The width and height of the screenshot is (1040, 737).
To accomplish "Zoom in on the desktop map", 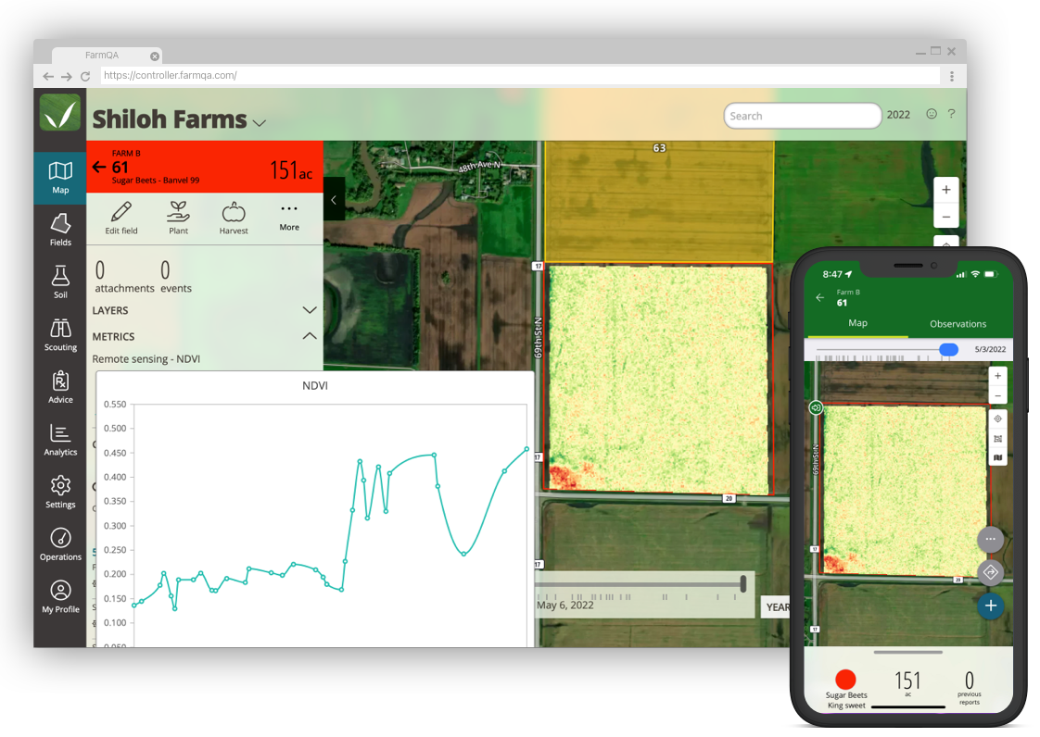I will 945,190.
